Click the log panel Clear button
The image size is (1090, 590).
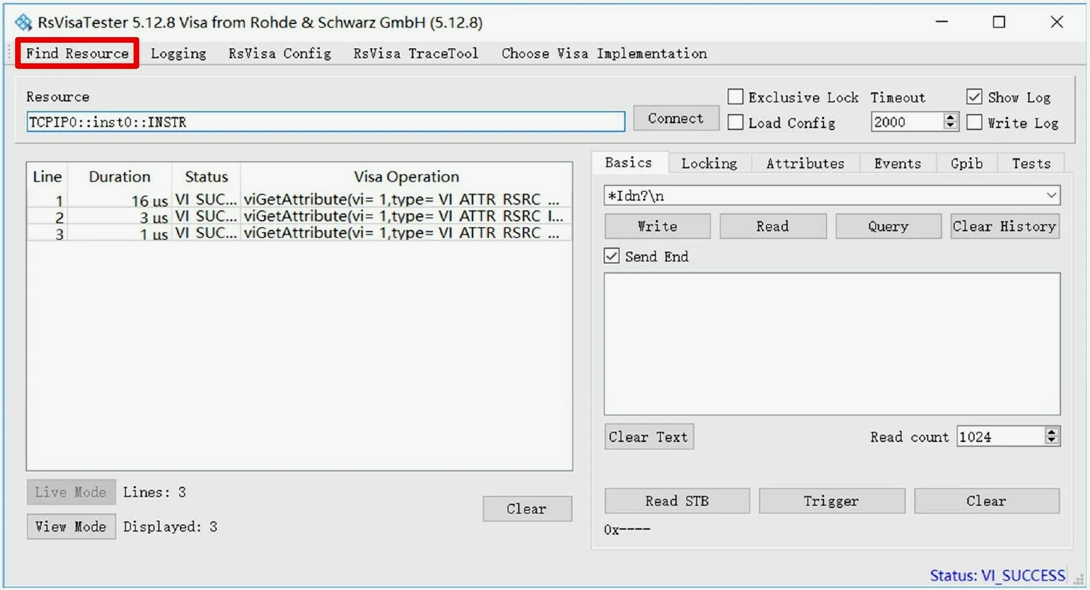click(x=527, y=509)
